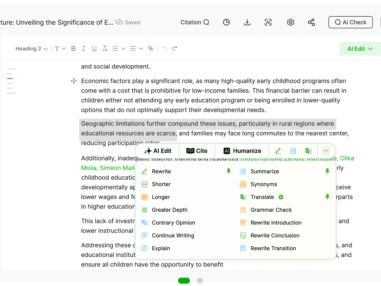The width and height of the screenshot is (381, 286).
Task: Click the gray page indicator dot
Action: [x=200, y=281]
